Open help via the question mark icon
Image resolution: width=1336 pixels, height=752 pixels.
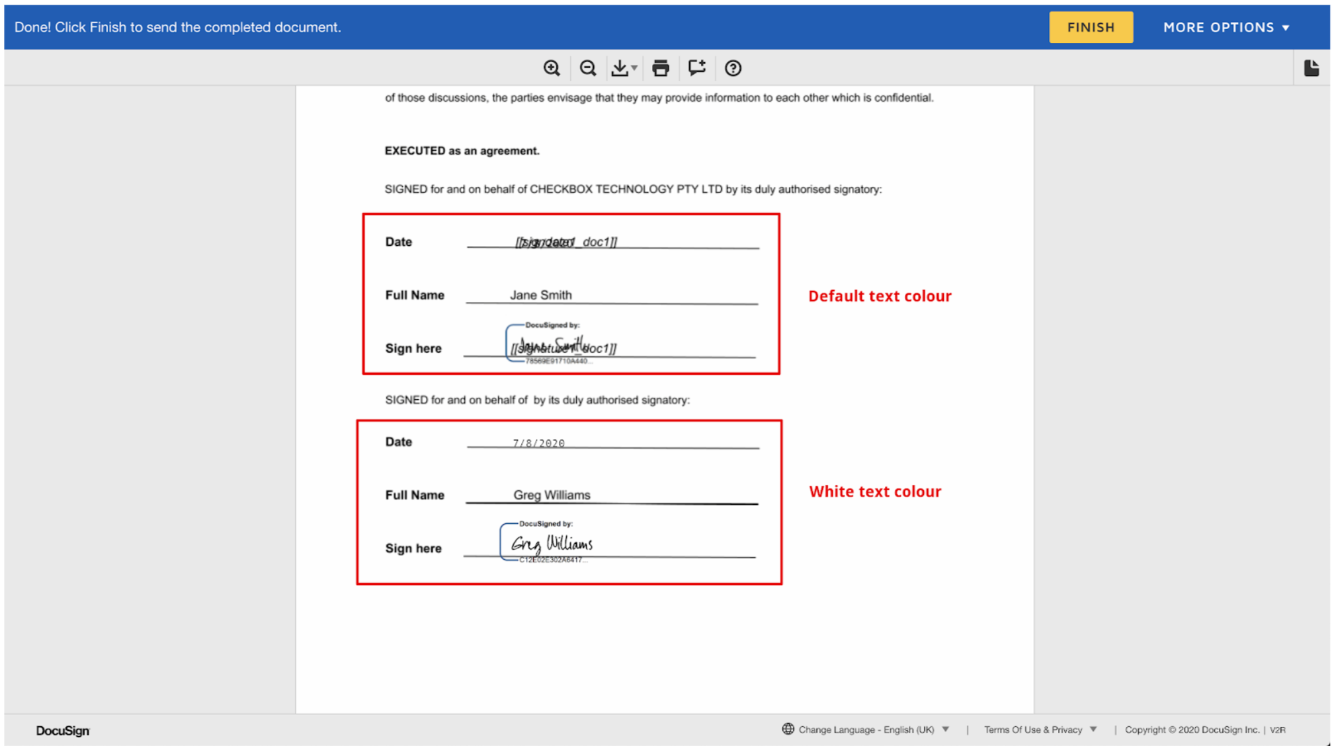733,68
